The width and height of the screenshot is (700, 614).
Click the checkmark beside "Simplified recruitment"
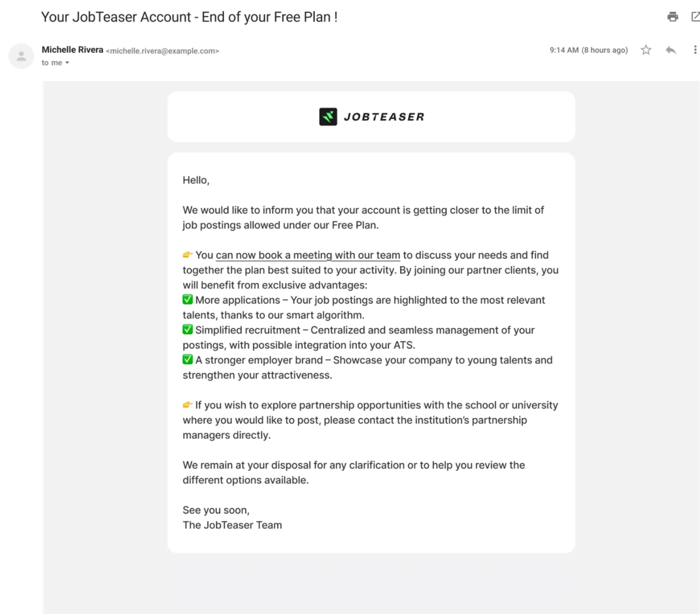[187, 330]
